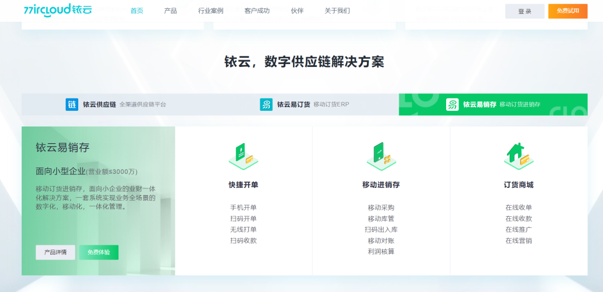The width and height of the screenshot is (603, 292).
Task: Click the 扫码出入库 feature text
Action: pos(381,230)
